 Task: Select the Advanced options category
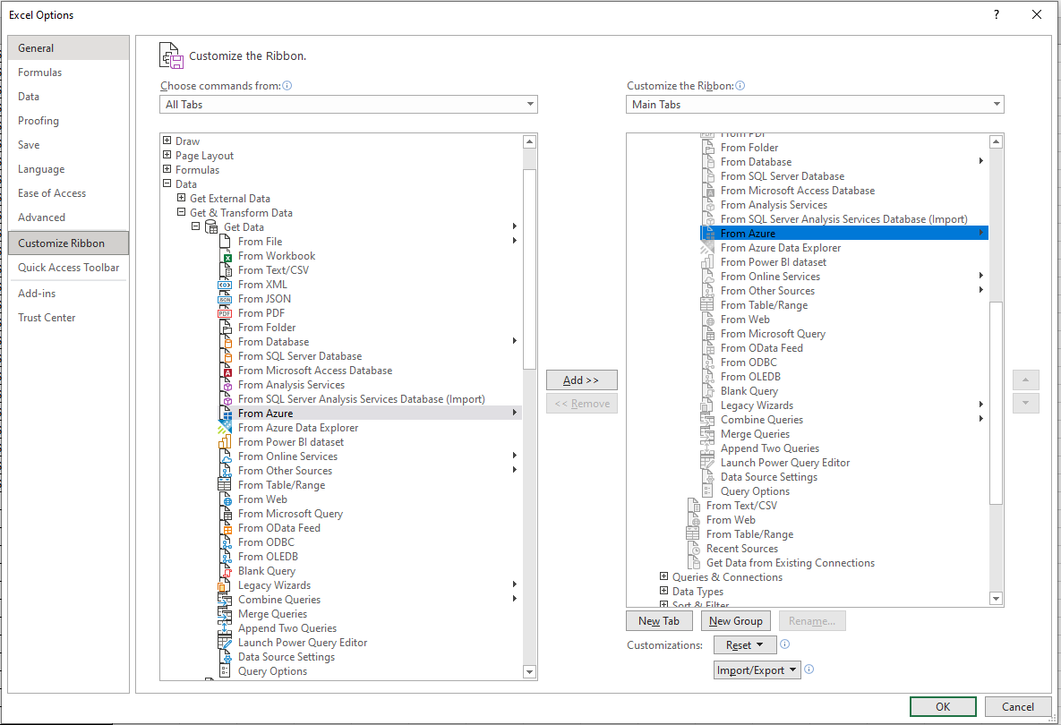(x=68, y=217)
